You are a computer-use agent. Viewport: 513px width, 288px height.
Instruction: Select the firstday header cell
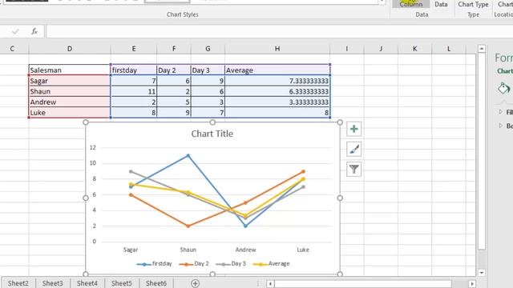point(134,70)
